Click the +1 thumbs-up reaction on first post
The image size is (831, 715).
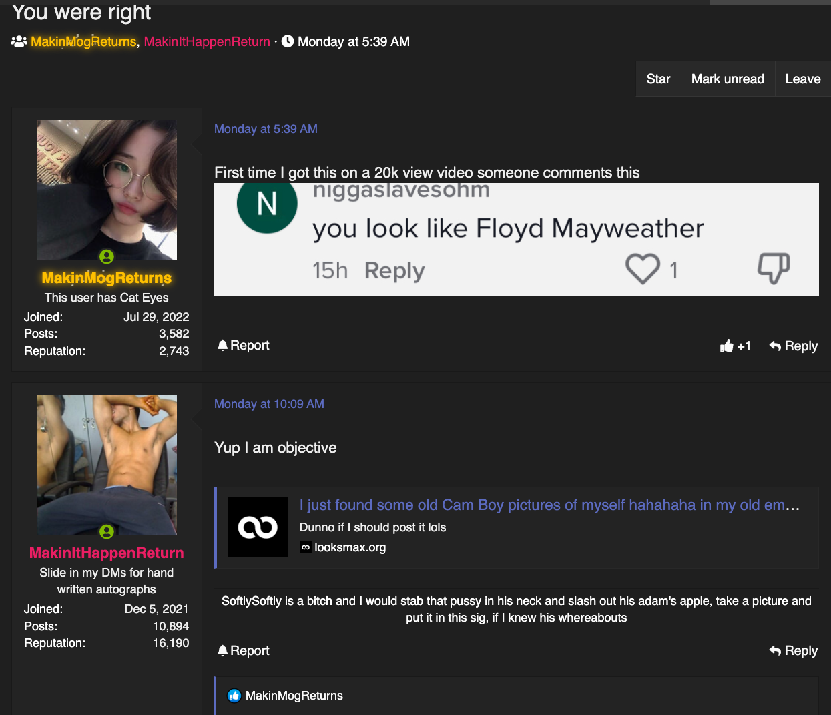[x=736, y=346]
